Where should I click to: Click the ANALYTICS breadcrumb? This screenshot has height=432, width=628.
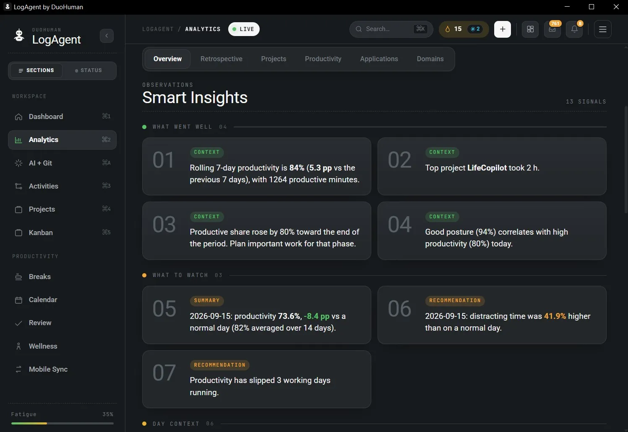point(203,29)
